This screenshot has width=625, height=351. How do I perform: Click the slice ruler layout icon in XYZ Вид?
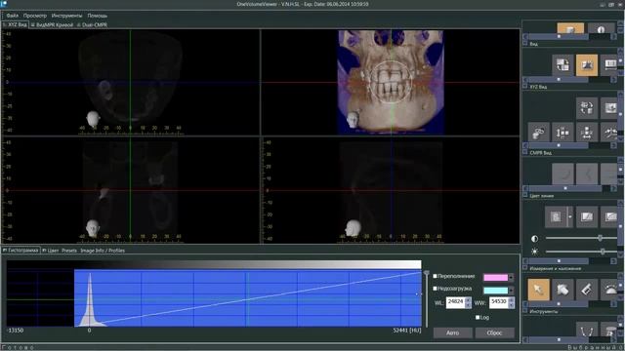tap(610, 65)
